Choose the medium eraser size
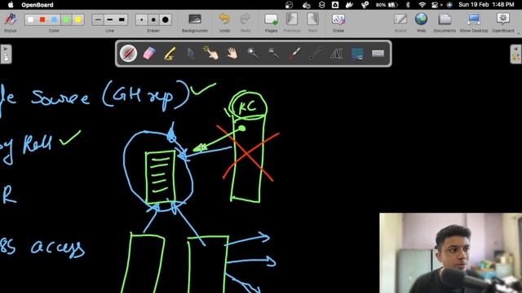 coord(153,20)
